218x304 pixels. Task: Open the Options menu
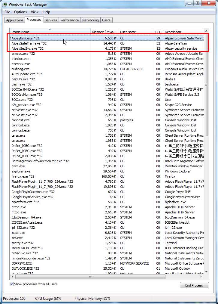[x=20, y=12]
